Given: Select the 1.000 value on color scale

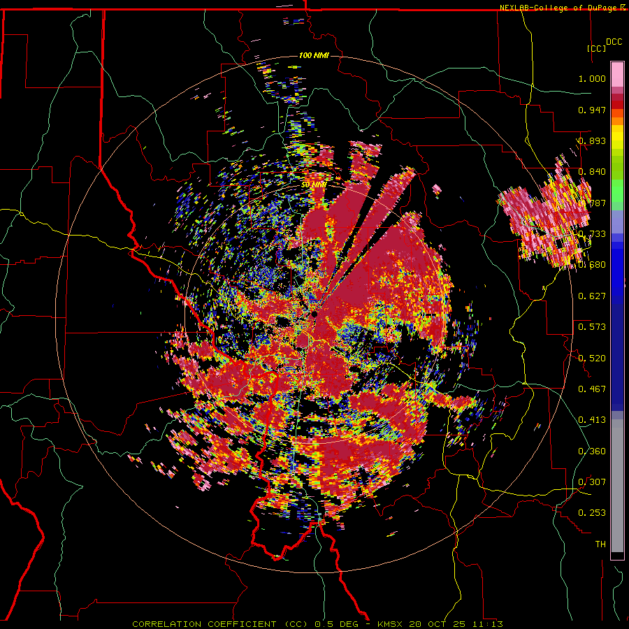Looking at the screenshot, I should (592, 78).
